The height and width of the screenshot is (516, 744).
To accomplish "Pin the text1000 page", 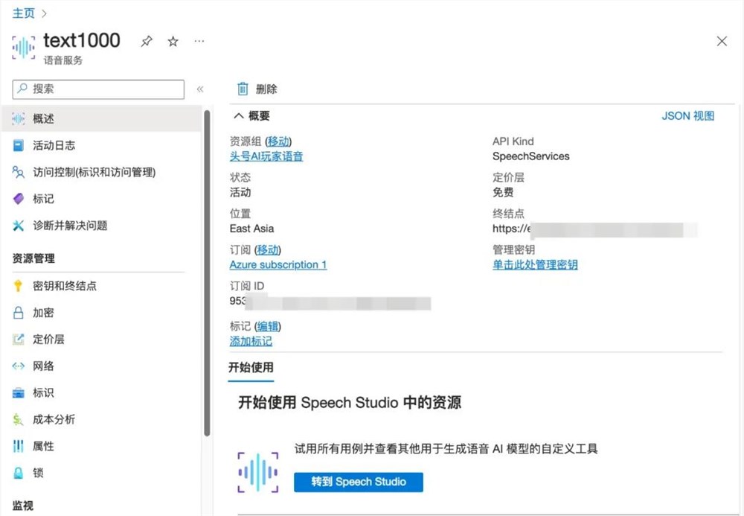I will (147, 41).
